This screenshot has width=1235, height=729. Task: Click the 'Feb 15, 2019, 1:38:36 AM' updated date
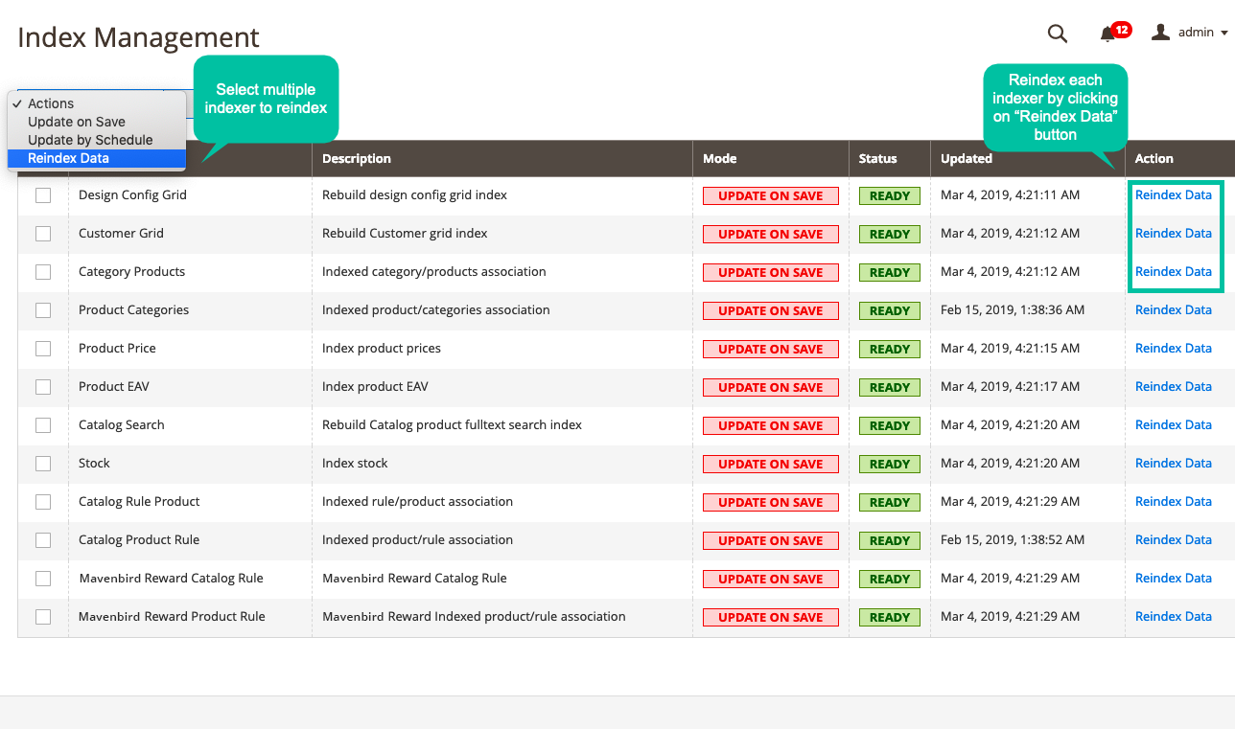1013,309
